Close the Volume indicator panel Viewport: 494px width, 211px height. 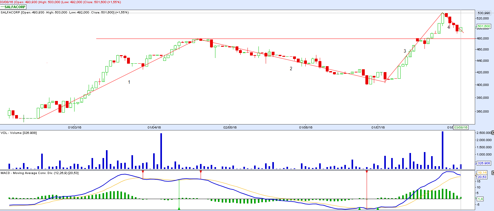coord(492,133)
